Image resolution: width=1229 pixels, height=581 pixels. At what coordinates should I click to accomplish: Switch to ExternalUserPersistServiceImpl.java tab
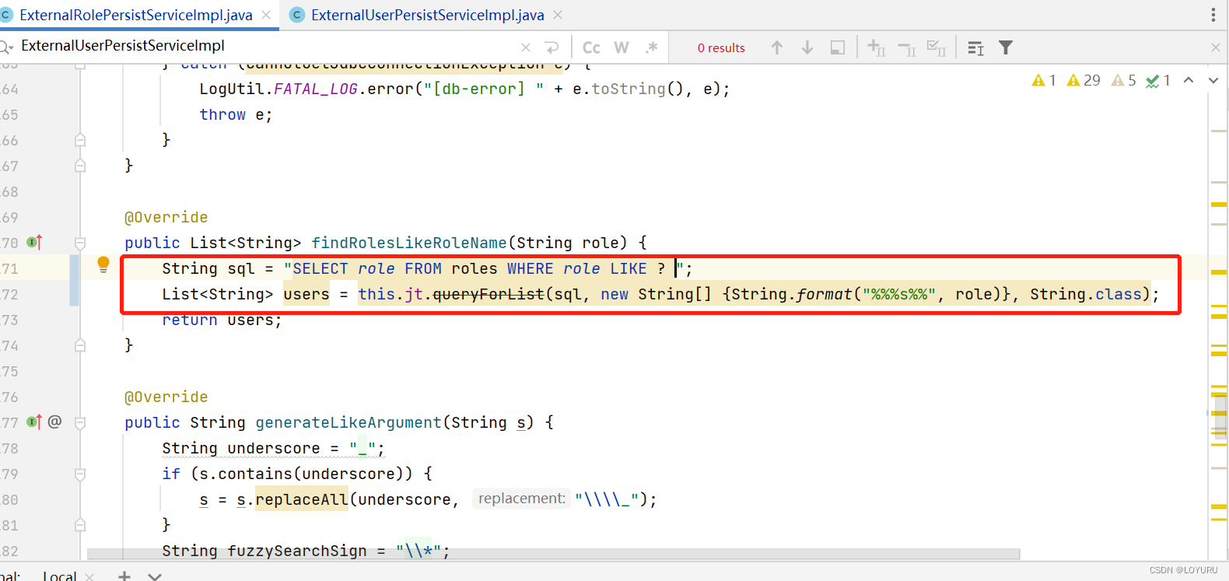pos(427,15)
